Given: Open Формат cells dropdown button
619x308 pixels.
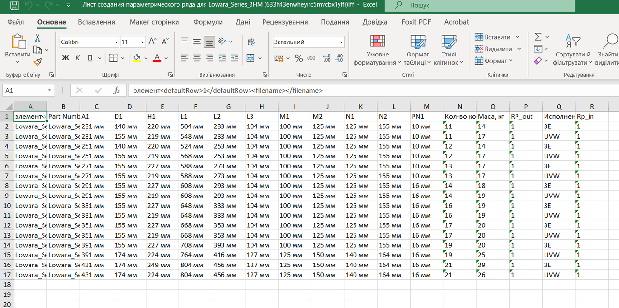Looking at the screenshot, I should click(494, 61).
